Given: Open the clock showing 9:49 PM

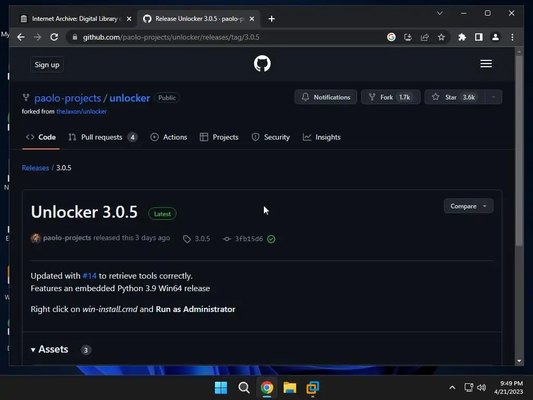Looking at the screenshot, I should click(509, 387).
